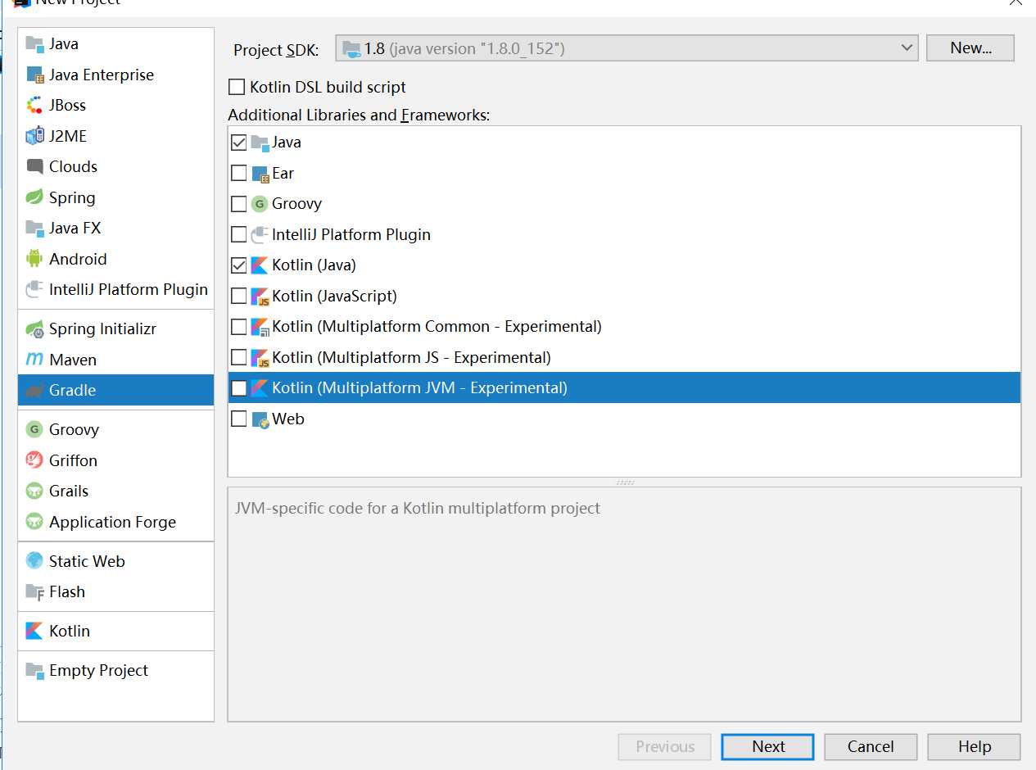The width and height of the screenshot is (1036, 770).
Task: Check the Kotlin (JavaScript) checkbox
Action: 238,296
